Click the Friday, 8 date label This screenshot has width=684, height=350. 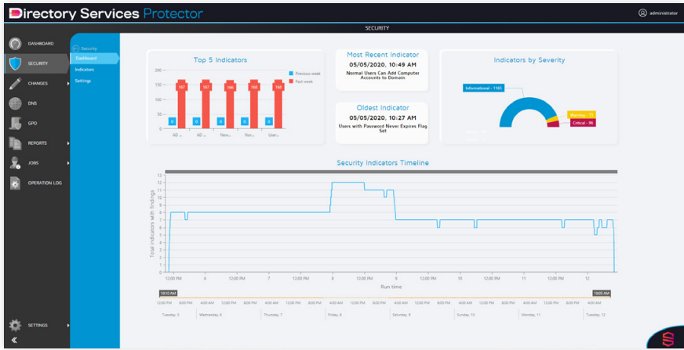(336, 314)
